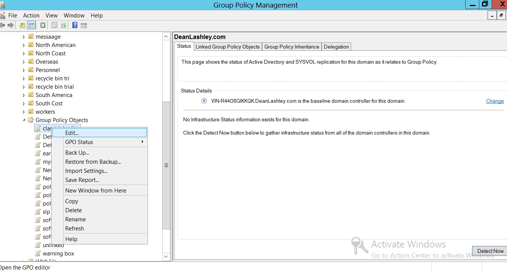Viewport: 507px width, 271px height.
Task: Collapse the Group Policy Objects node
Action: (24, 120)
